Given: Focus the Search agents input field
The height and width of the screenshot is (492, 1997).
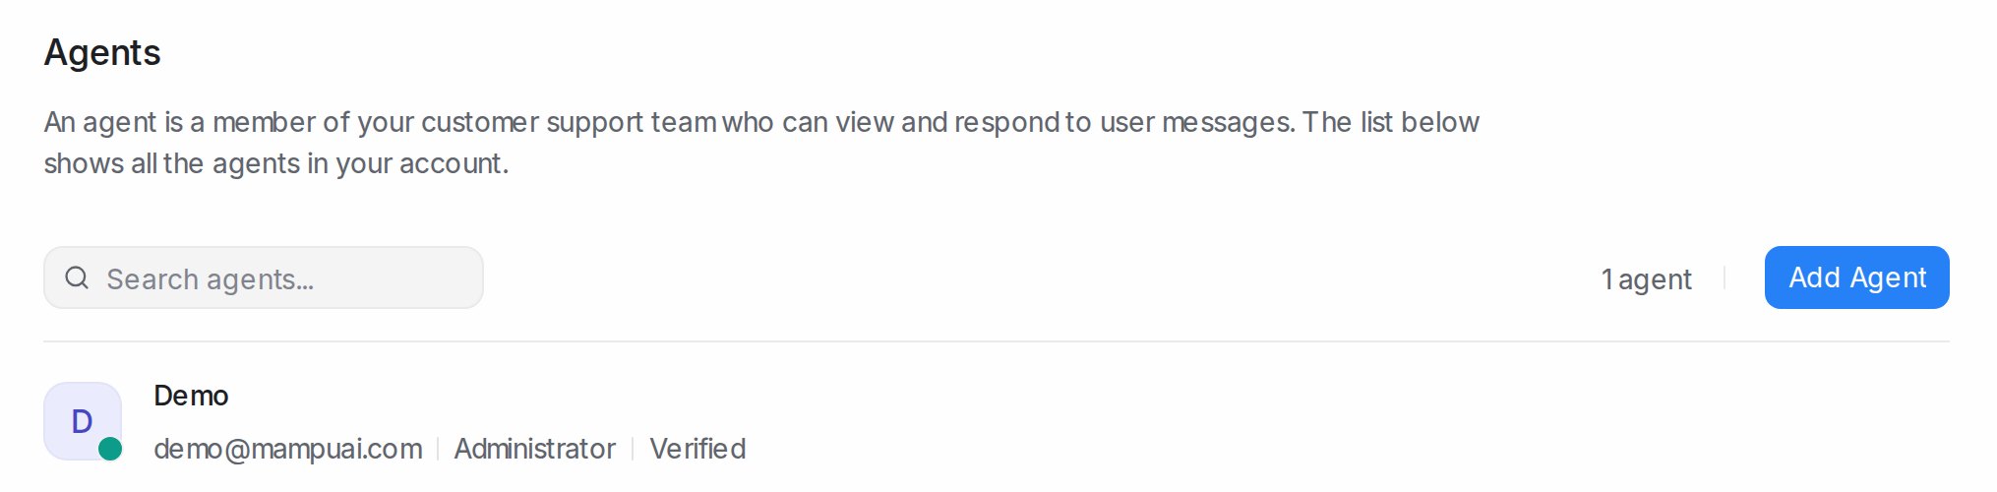Looking at the screenshot, I should pos(264,277).
